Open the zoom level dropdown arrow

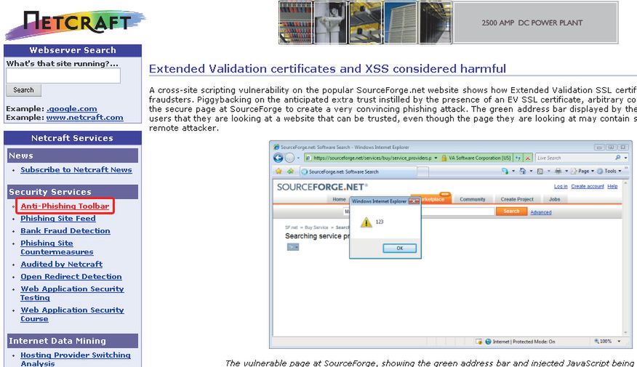point(619,341)
